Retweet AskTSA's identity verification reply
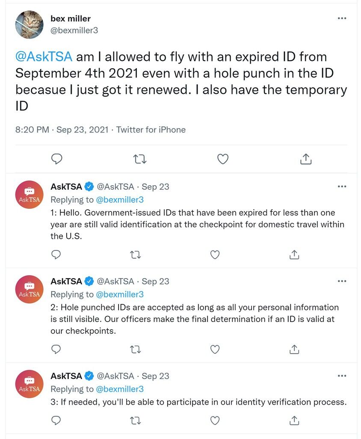 coord(136,421)
